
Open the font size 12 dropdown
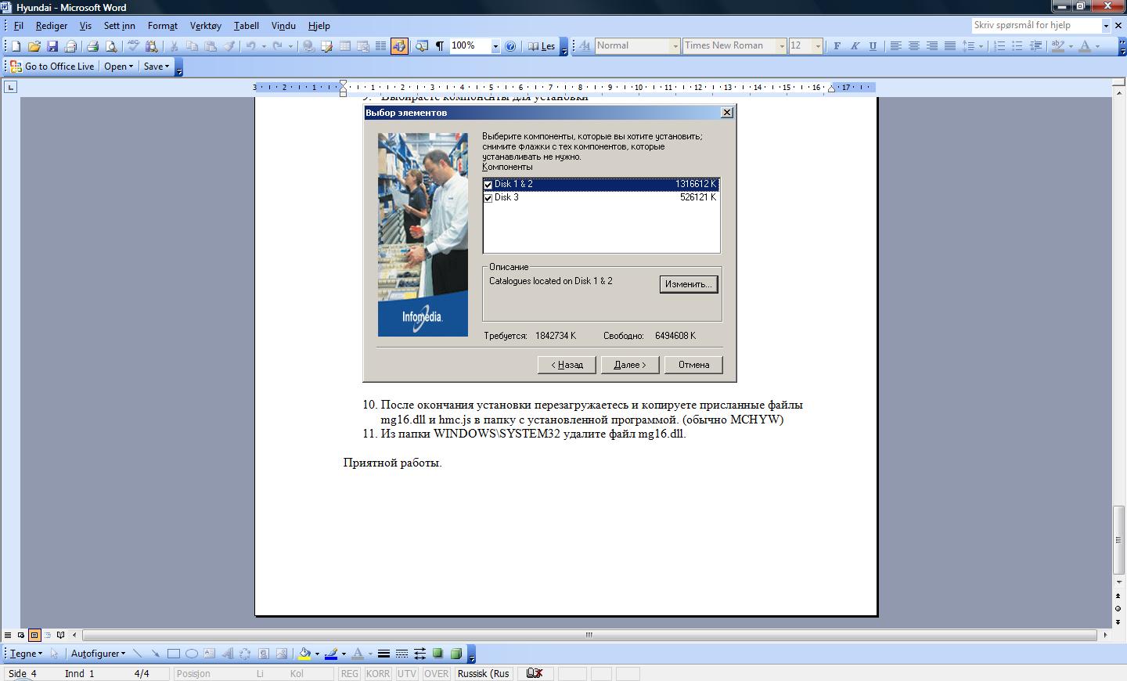(818, 46)
